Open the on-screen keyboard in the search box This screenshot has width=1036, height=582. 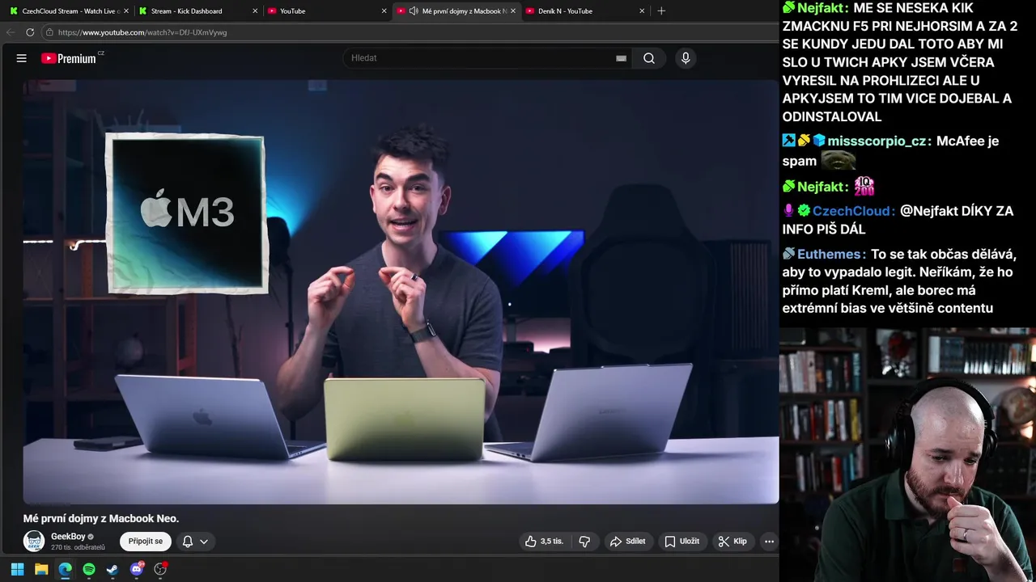coord(621,58)
